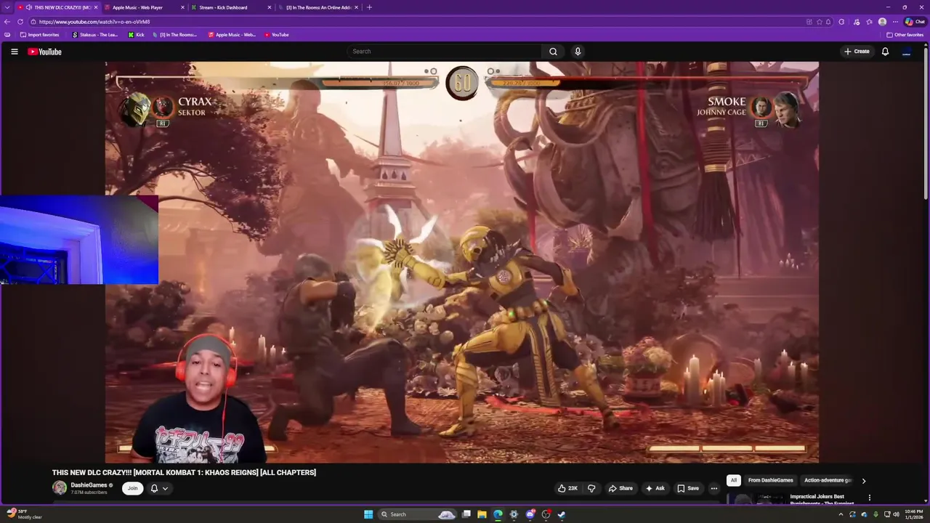
Task: Open the weather widget showing 58°F
Action: pyautogui.click(x=23, y=514)
